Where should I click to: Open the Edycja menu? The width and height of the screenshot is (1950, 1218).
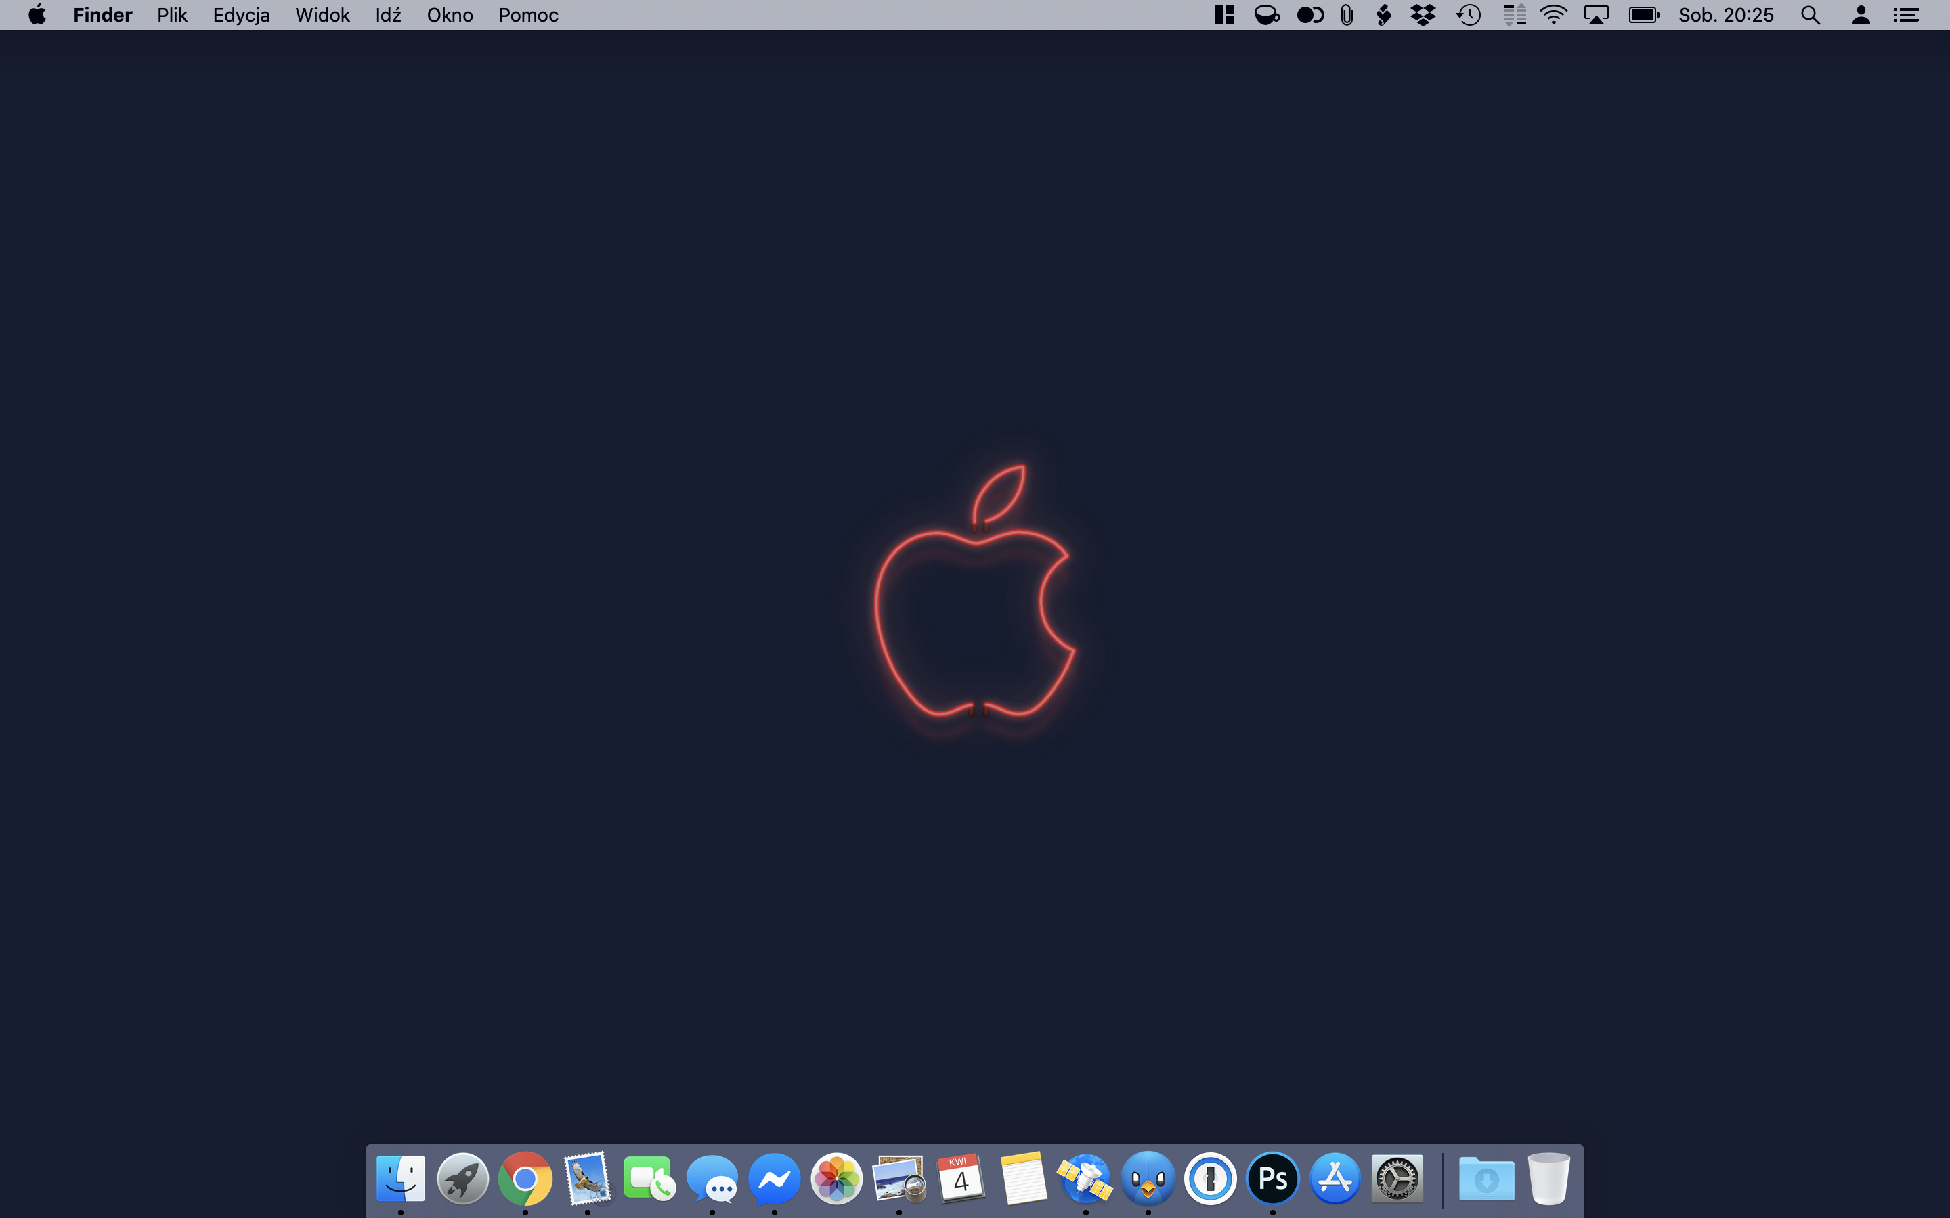point(241,14)
